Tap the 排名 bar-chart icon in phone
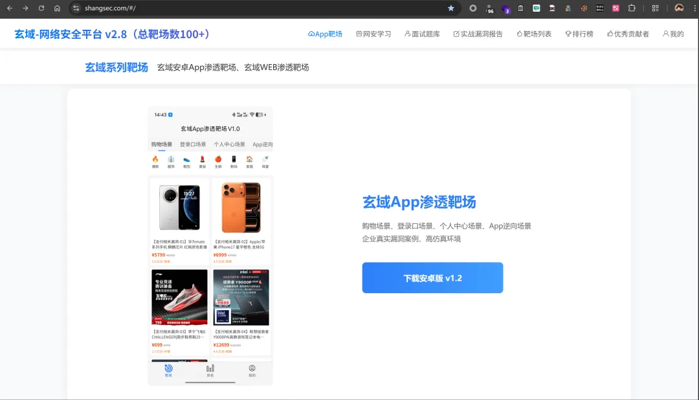 click(210, 370)
